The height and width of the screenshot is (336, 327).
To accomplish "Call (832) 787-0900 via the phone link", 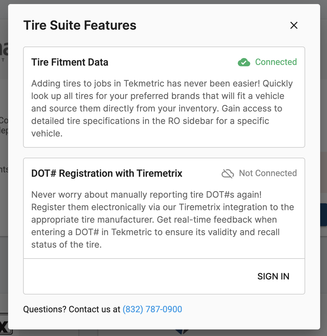I will point(152,309).
